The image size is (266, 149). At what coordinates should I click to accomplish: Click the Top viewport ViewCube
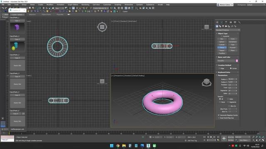[x=102, y=27]
